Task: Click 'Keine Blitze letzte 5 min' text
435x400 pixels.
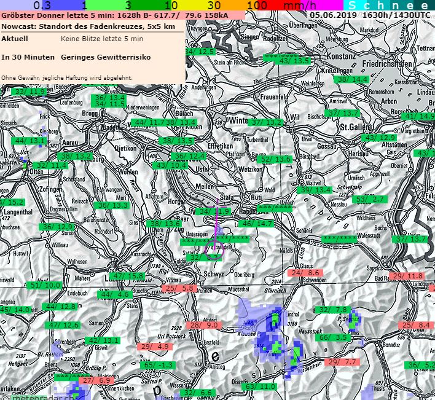Action: (102, 39)
